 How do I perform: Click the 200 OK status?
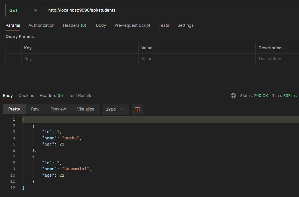click(261, 96)
